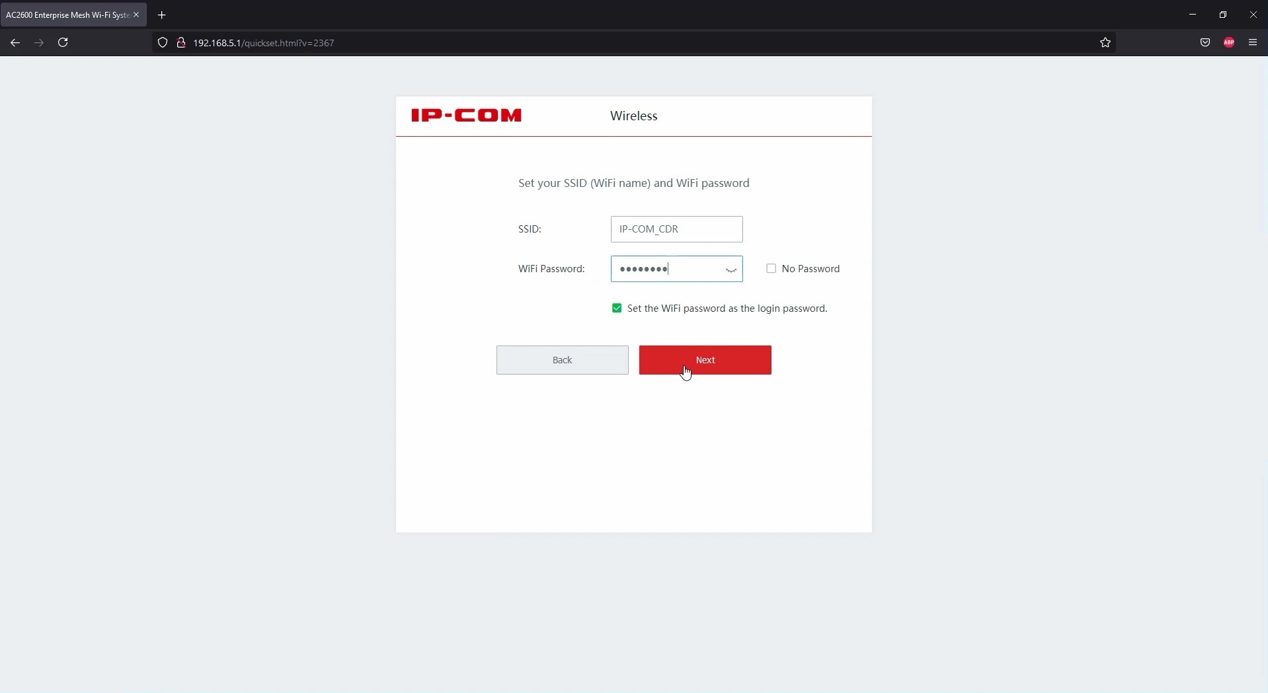The height and width of the screenshot is (693, 1268).
Task: Close the browser window
Action: (x=1253, y=15)
